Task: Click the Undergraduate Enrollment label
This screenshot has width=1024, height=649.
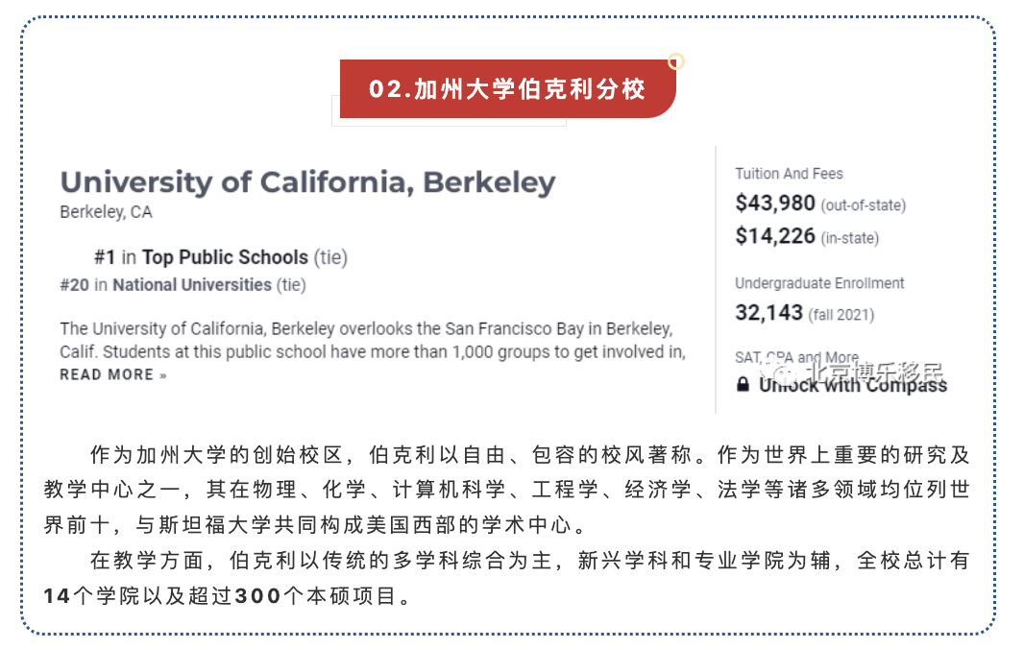Action: coord(819,283)
